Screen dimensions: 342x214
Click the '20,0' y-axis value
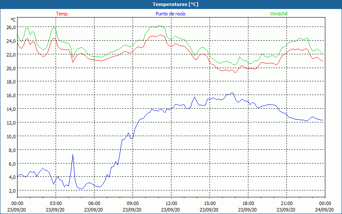11,68
